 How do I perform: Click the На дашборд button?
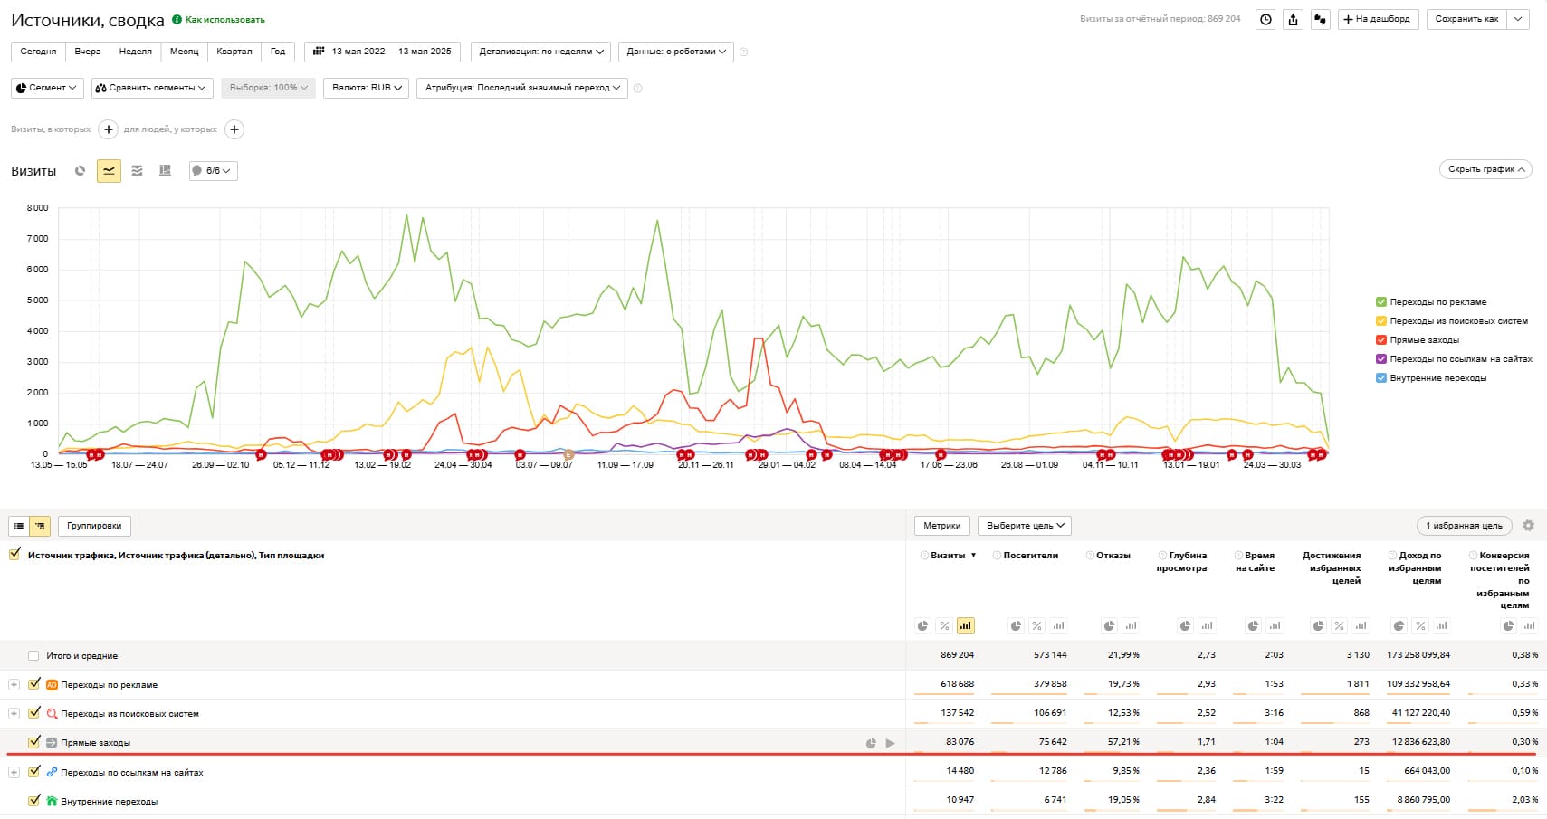pos(1376,19)
